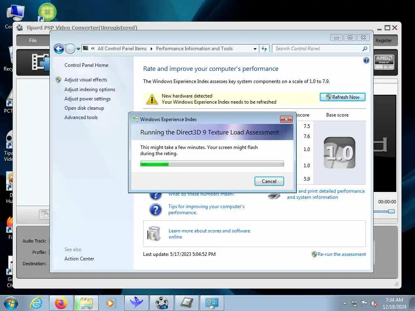Open the File menu in Tipard PSP Video Converter

(x=33, y=40)
